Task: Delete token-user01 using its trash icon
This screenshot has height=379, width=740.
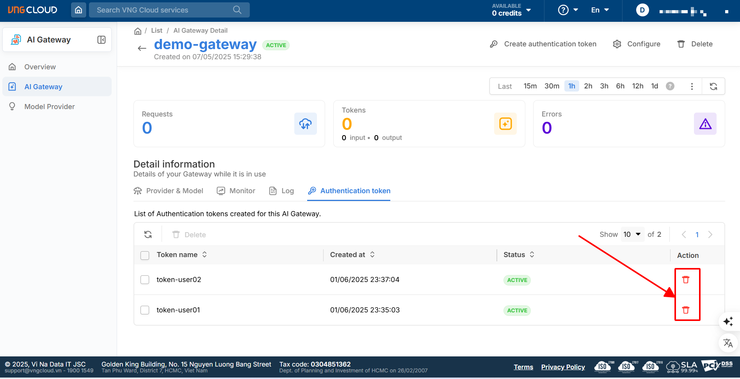Action: tap(686, 310)
